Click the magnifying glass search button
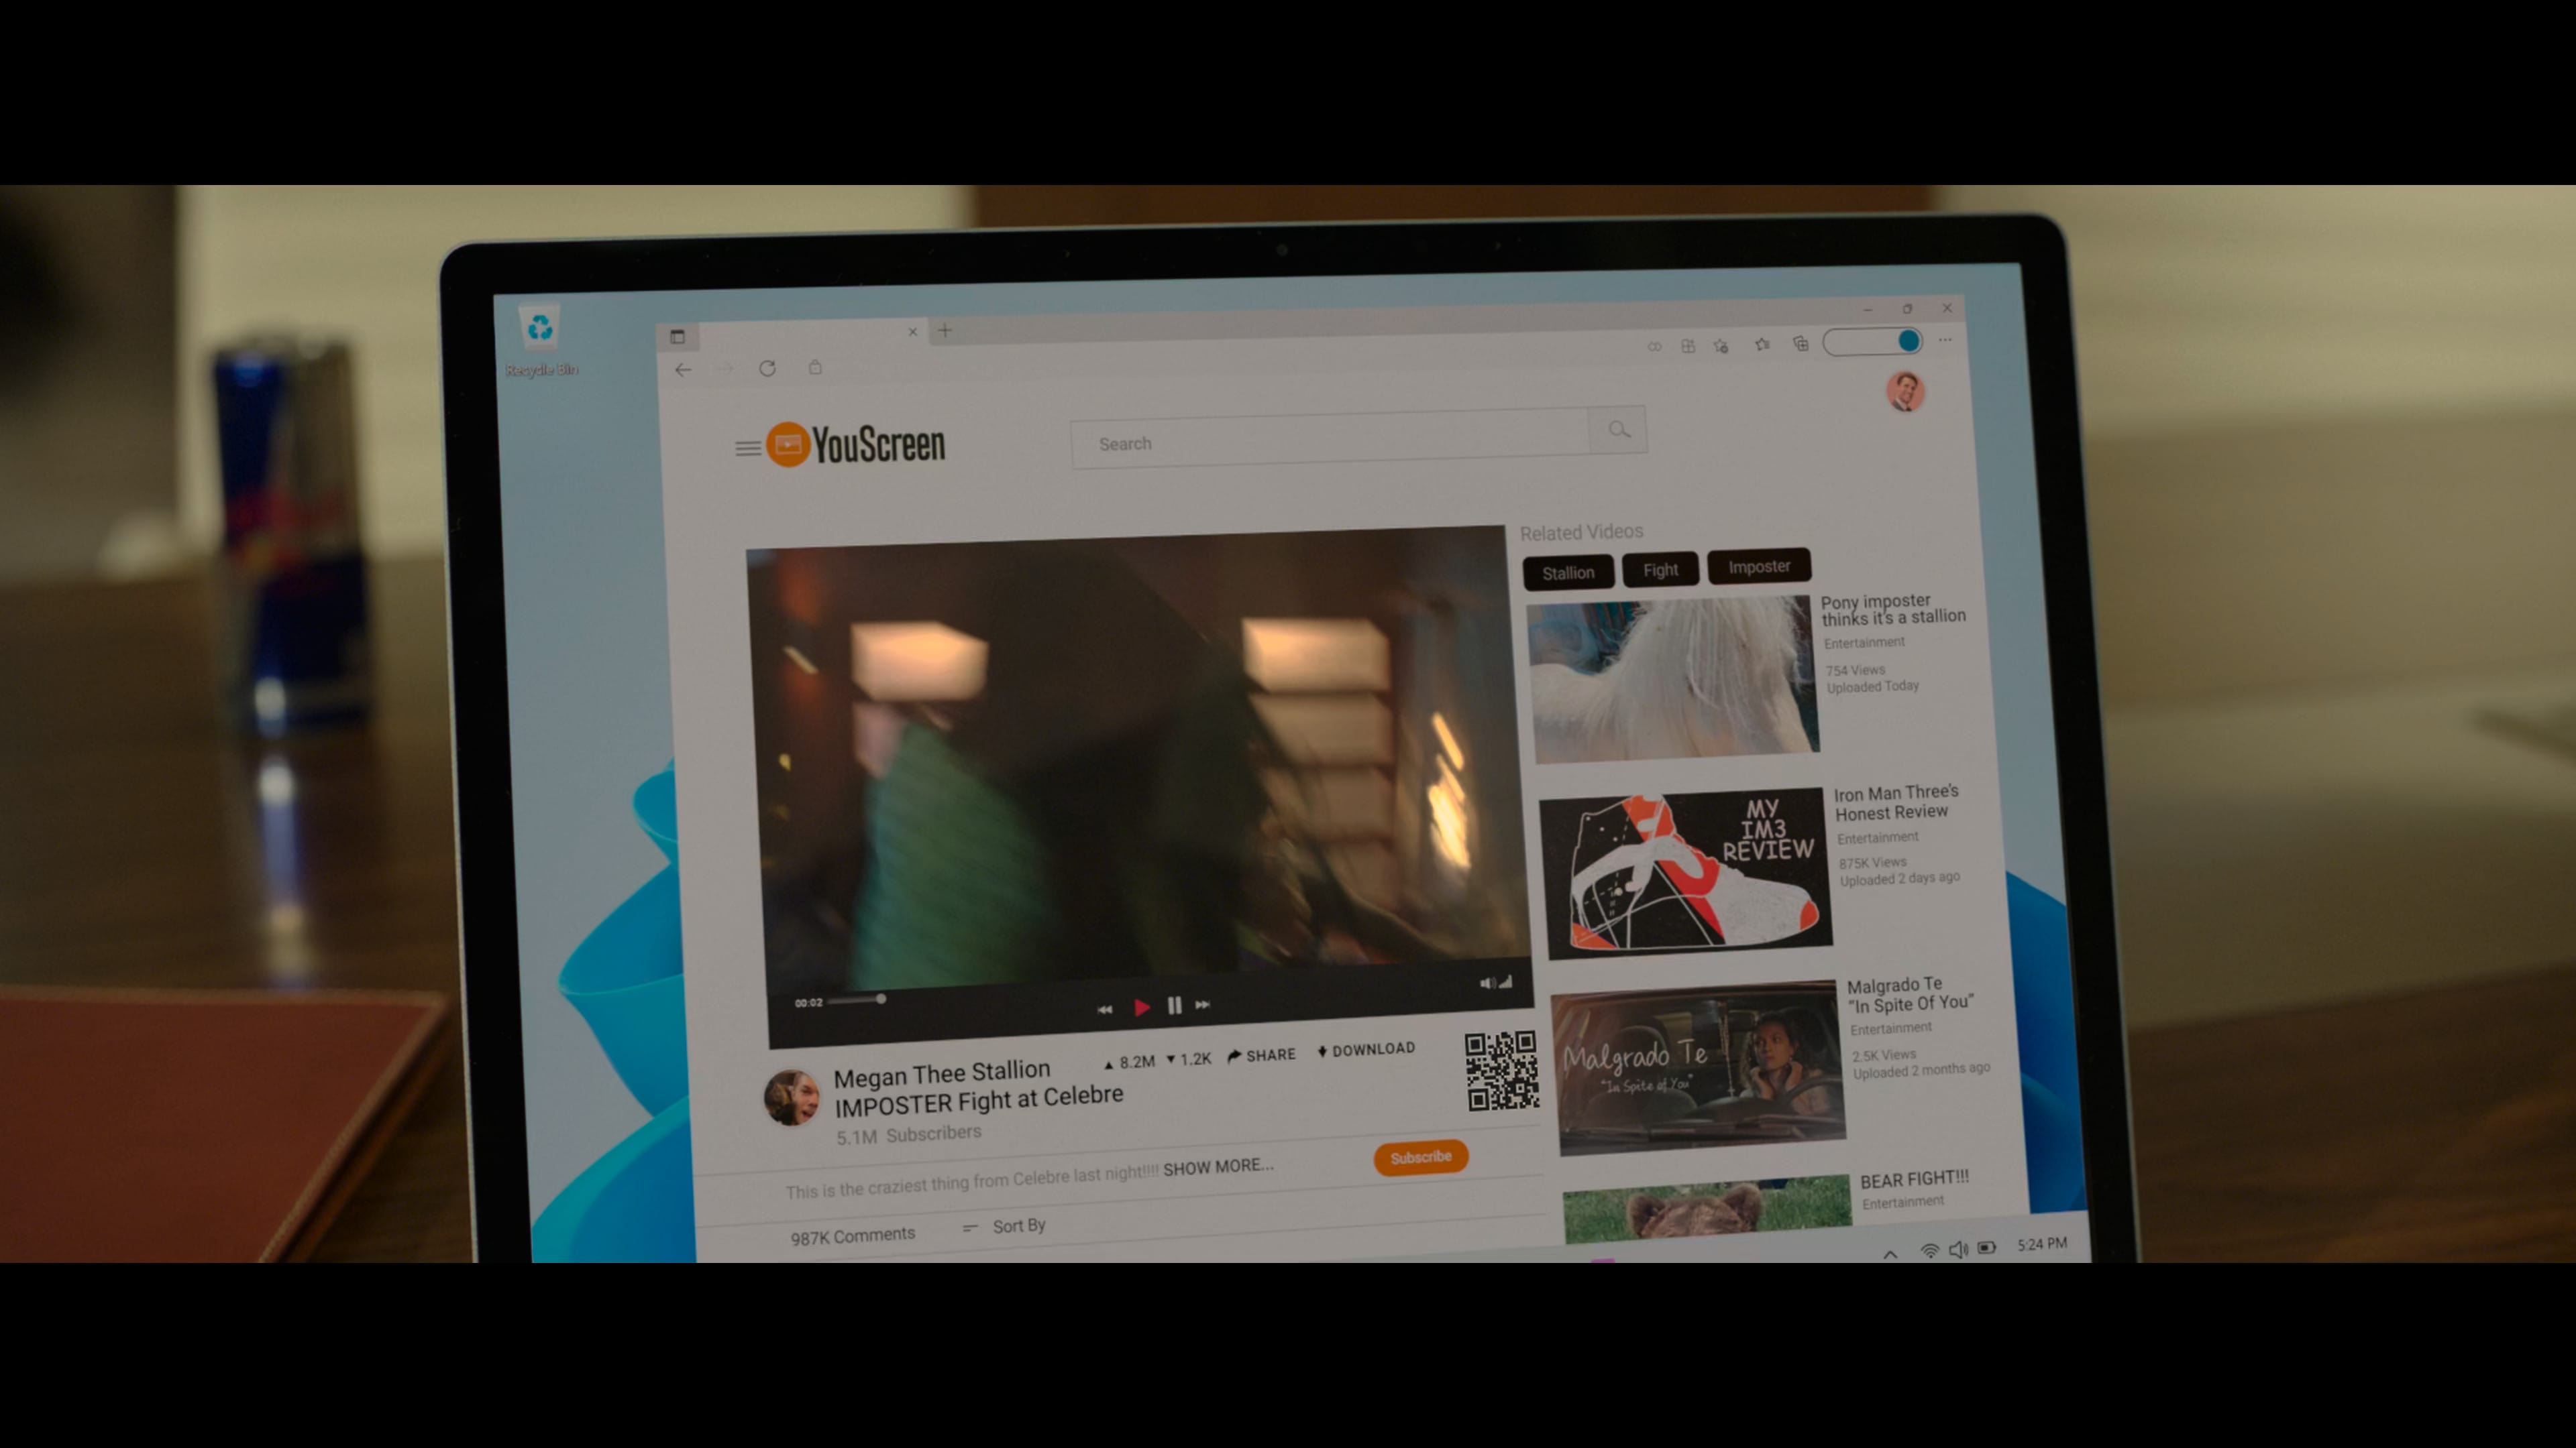 tap(1618, 430)
